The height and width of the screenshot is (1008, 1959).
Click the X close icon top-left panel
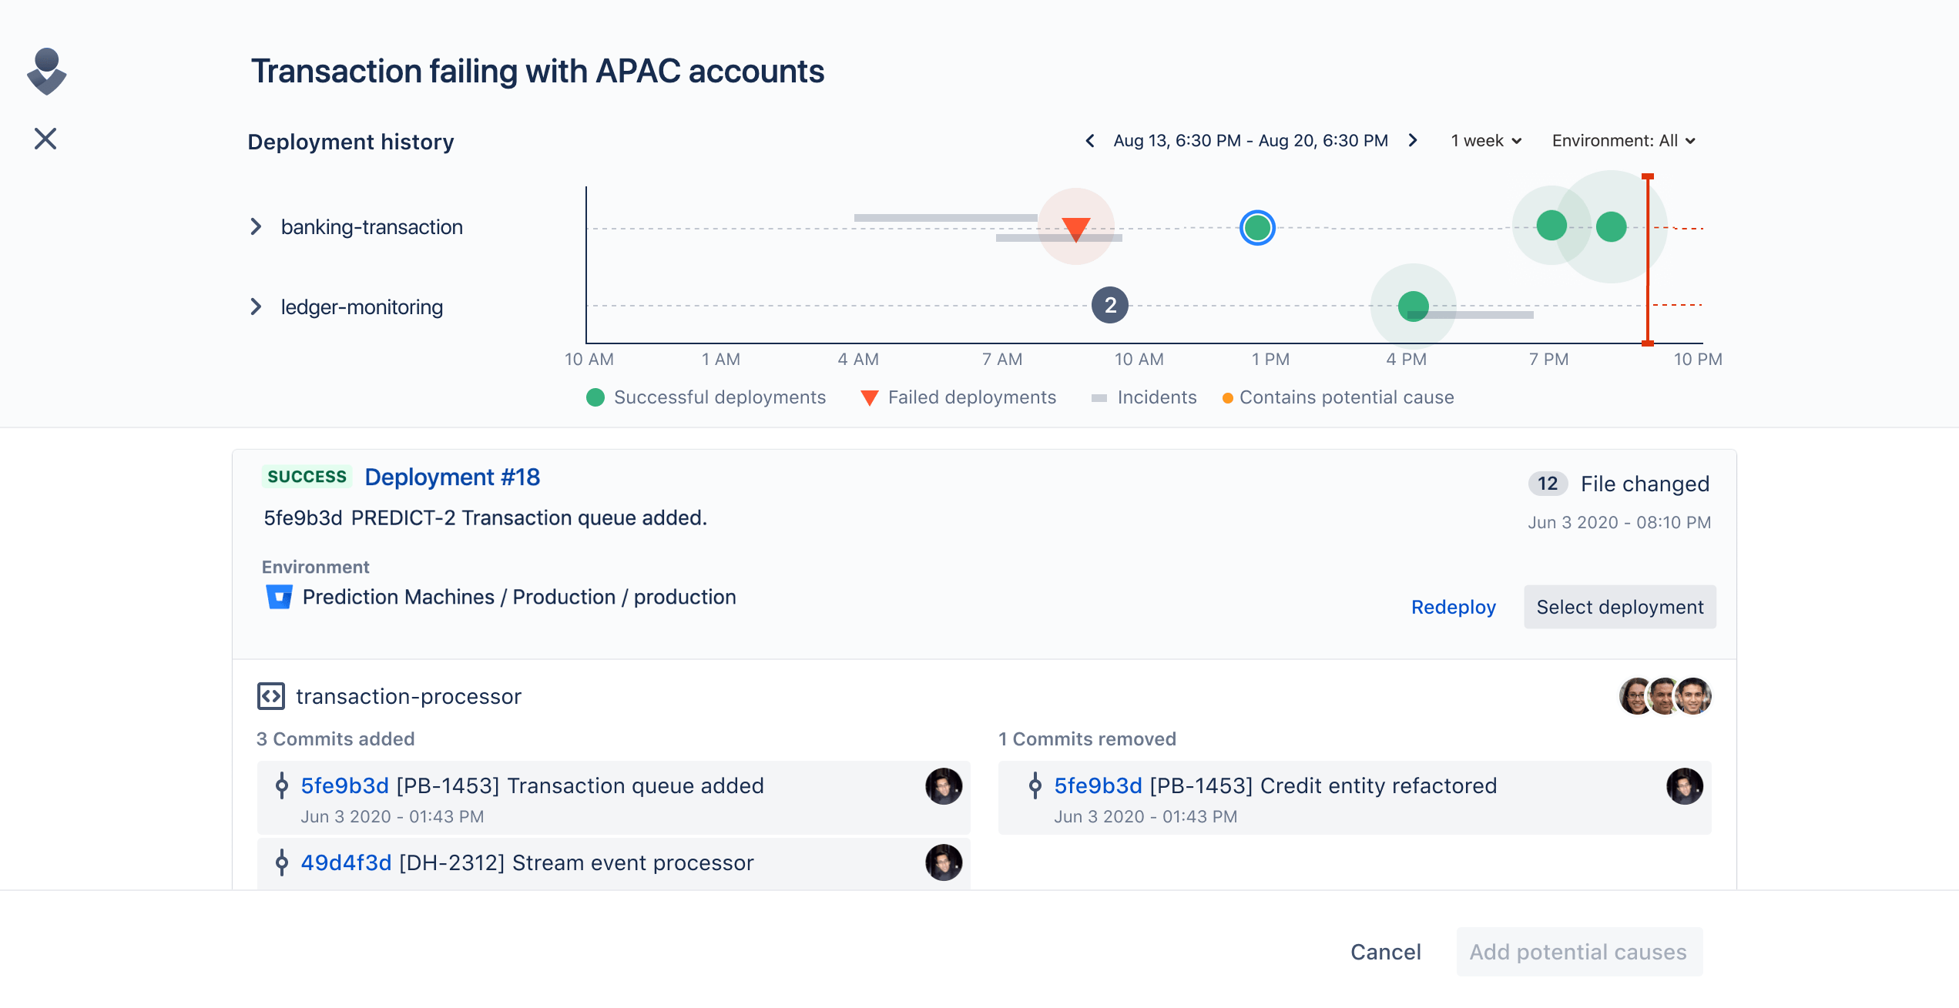click(x=46, y=139)
